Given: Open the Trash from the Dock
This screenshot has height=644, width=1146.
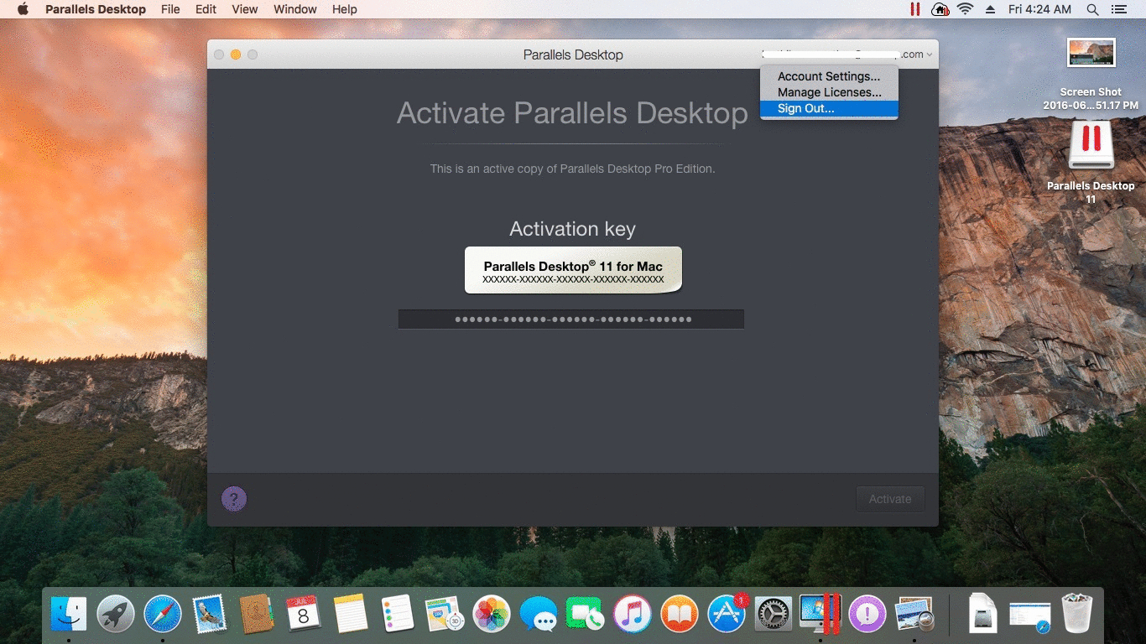Looking at the screenshot, I should (1079, 614).
